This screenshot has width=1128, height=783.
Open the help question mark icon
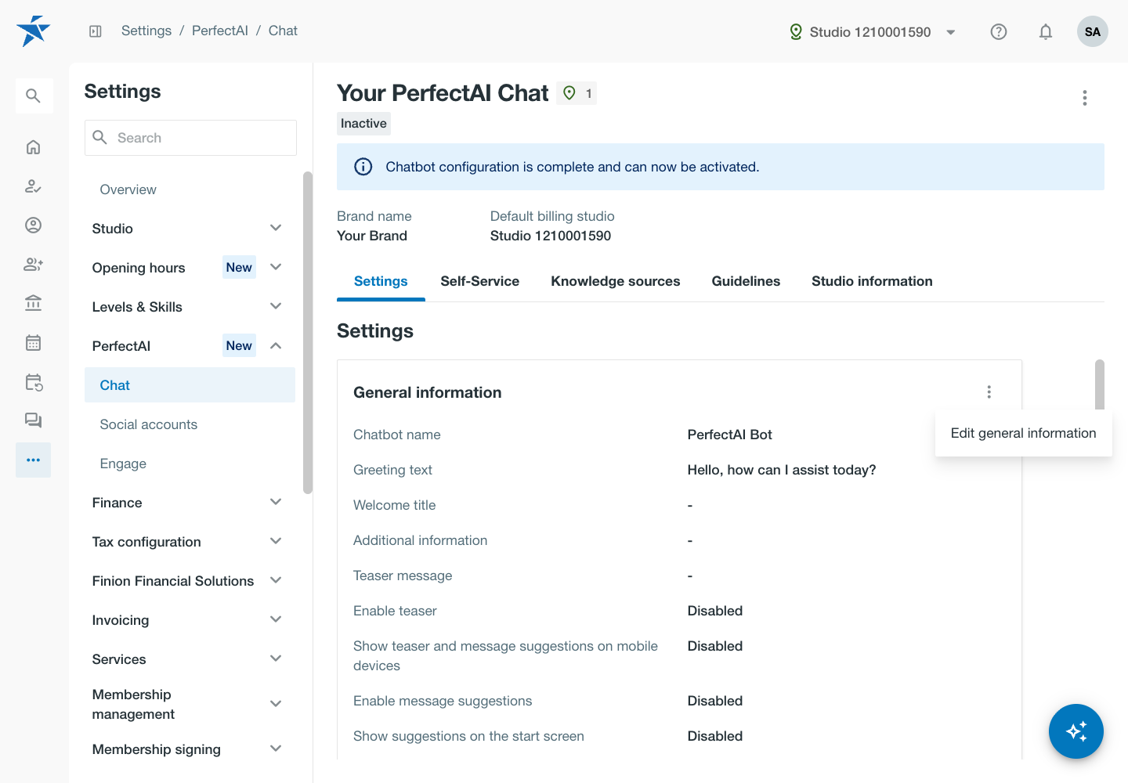(x=998, y=32)
